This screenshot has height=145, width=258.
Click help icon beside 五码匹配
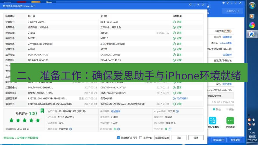pos(170,129)
